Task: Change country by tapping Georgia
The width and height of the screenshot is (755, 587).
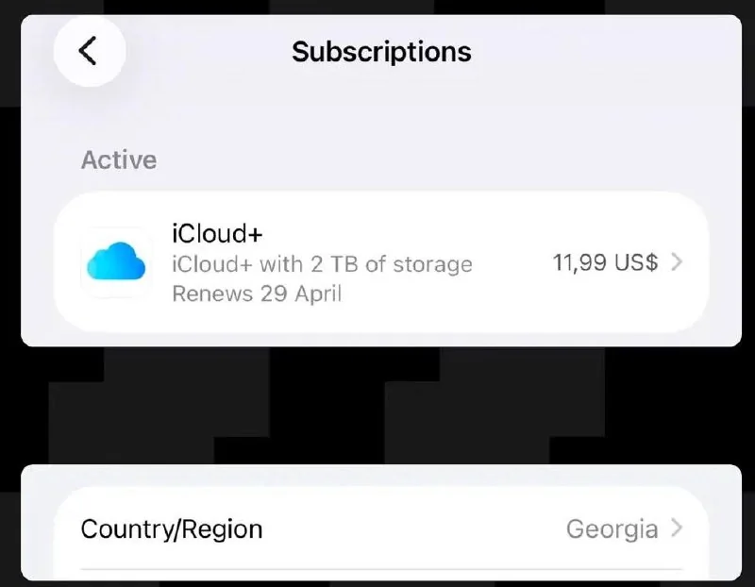Action: [x=614, y=528]
